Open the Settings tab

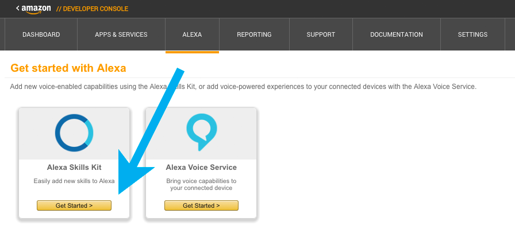472,34
